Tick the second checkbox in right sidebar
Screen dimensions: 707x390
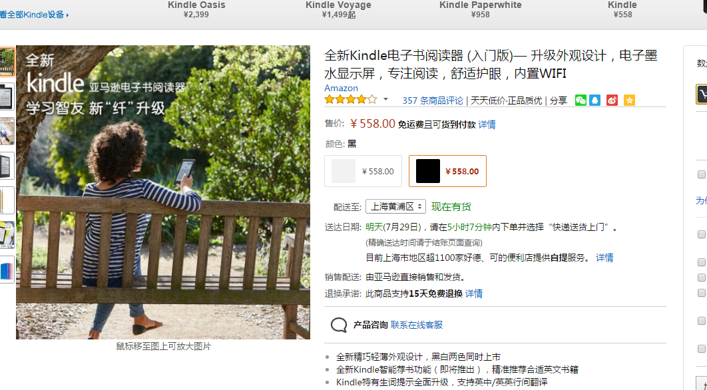tap(701, 234)
